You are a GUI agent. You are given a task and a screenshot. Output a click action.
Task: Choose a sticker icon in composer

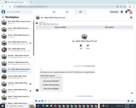[x=42, y=101]
